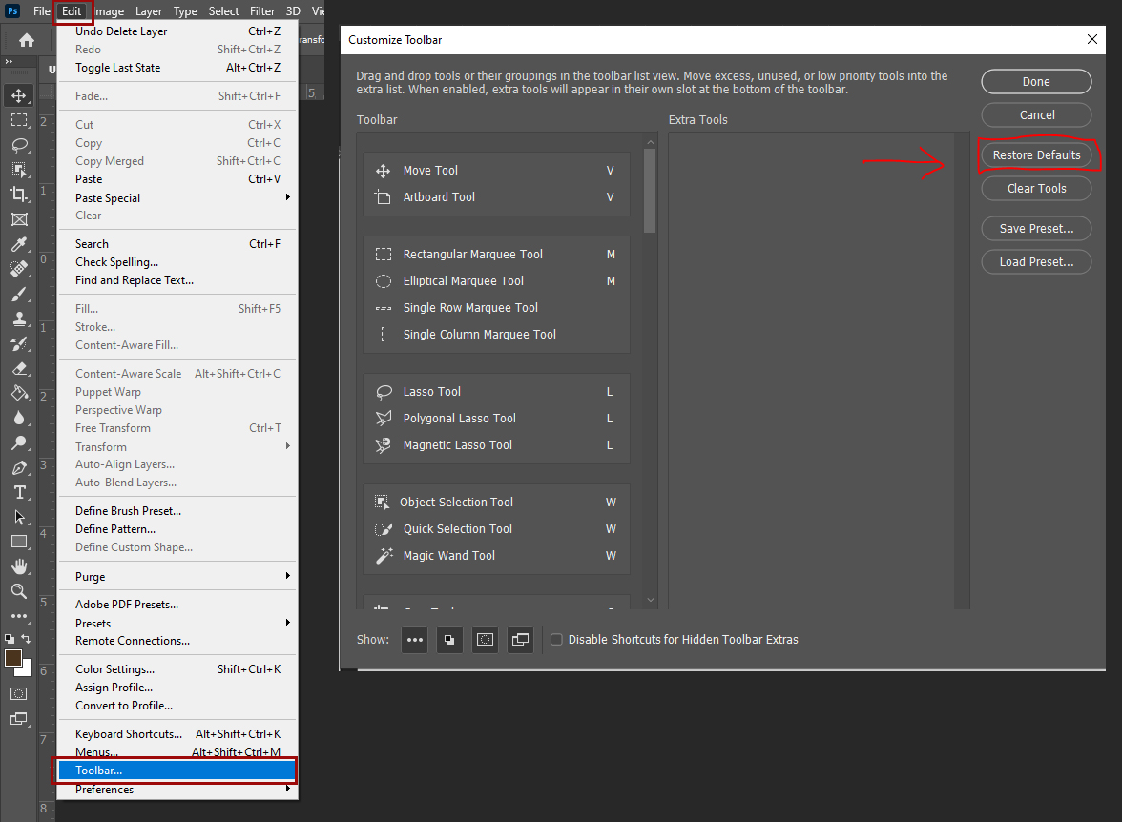Viewport: 1122px width, 822px height.
Task: Toggle Quick Mask mode in left toolbar
Action: point(19,693)
